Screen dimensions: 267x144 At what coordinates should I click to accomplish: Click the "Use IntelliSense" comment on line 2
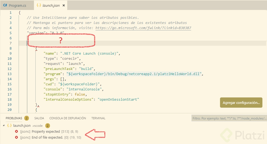(x=83, y=18)
